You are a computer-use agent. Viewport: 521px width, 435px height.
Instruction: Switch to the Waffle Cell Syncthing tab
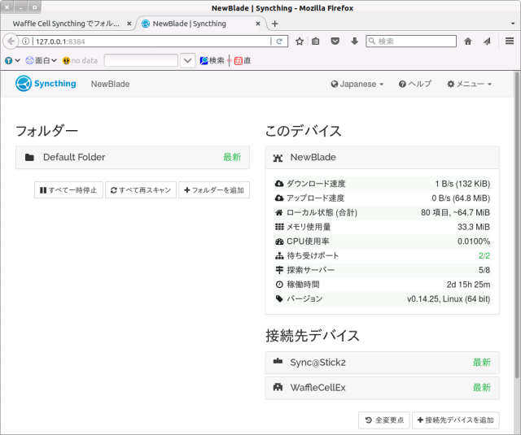[66, 24]
